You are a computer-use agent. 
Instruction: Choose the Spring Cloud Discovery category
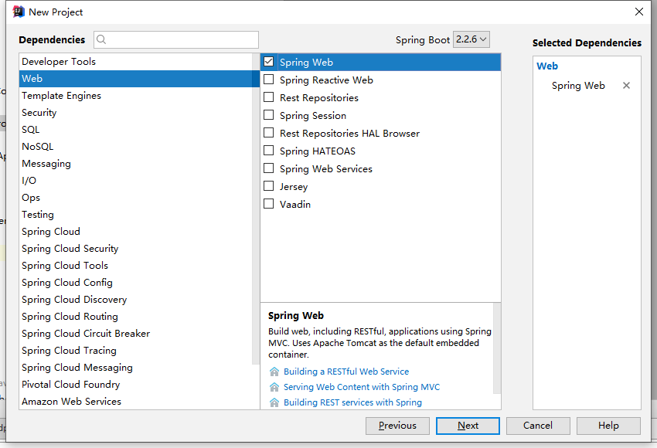[x=136, y=300]
